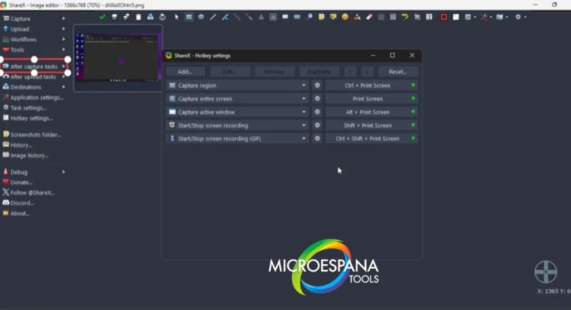The height and width of the screenshot is (310, 571).
Task: Open gear settings for the Capture region hotkey
Action: [317, 85]
